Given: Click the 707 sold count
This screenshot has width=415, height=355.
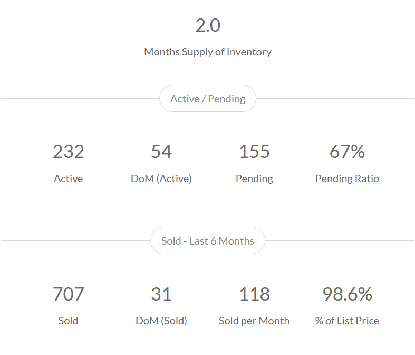Looking at the screenshot, I should [x=69, y=294].
